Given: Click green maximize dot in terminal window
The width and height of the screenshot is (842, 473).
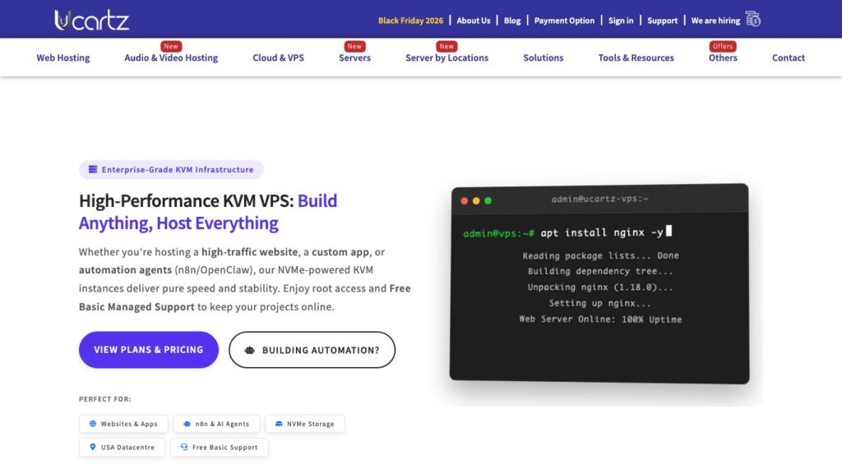Looking at the screenshot, I should pos(488,201).
